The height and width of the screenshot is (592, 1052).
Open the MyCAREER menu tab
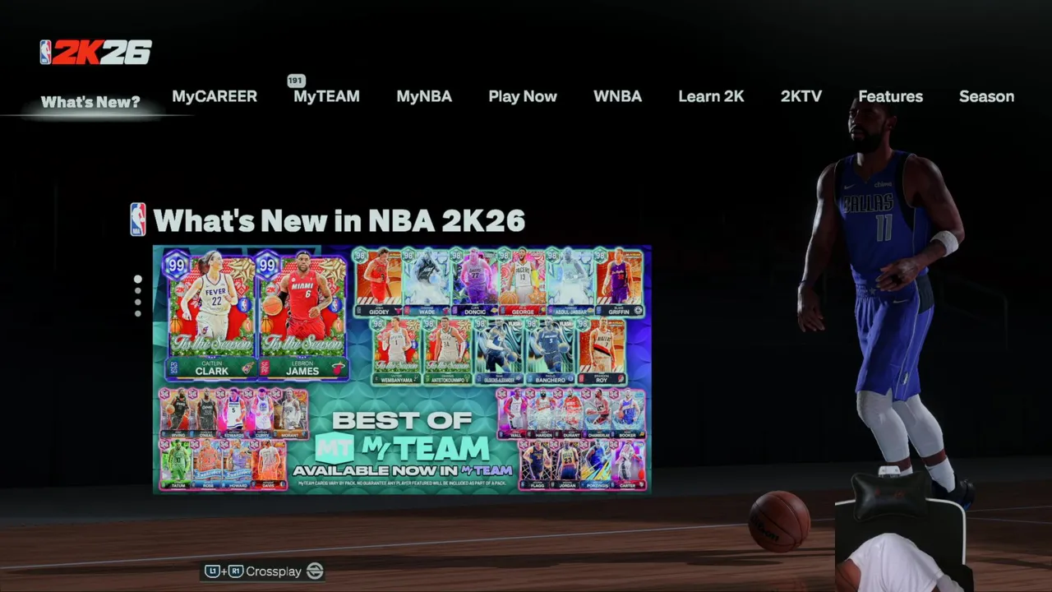215,96
